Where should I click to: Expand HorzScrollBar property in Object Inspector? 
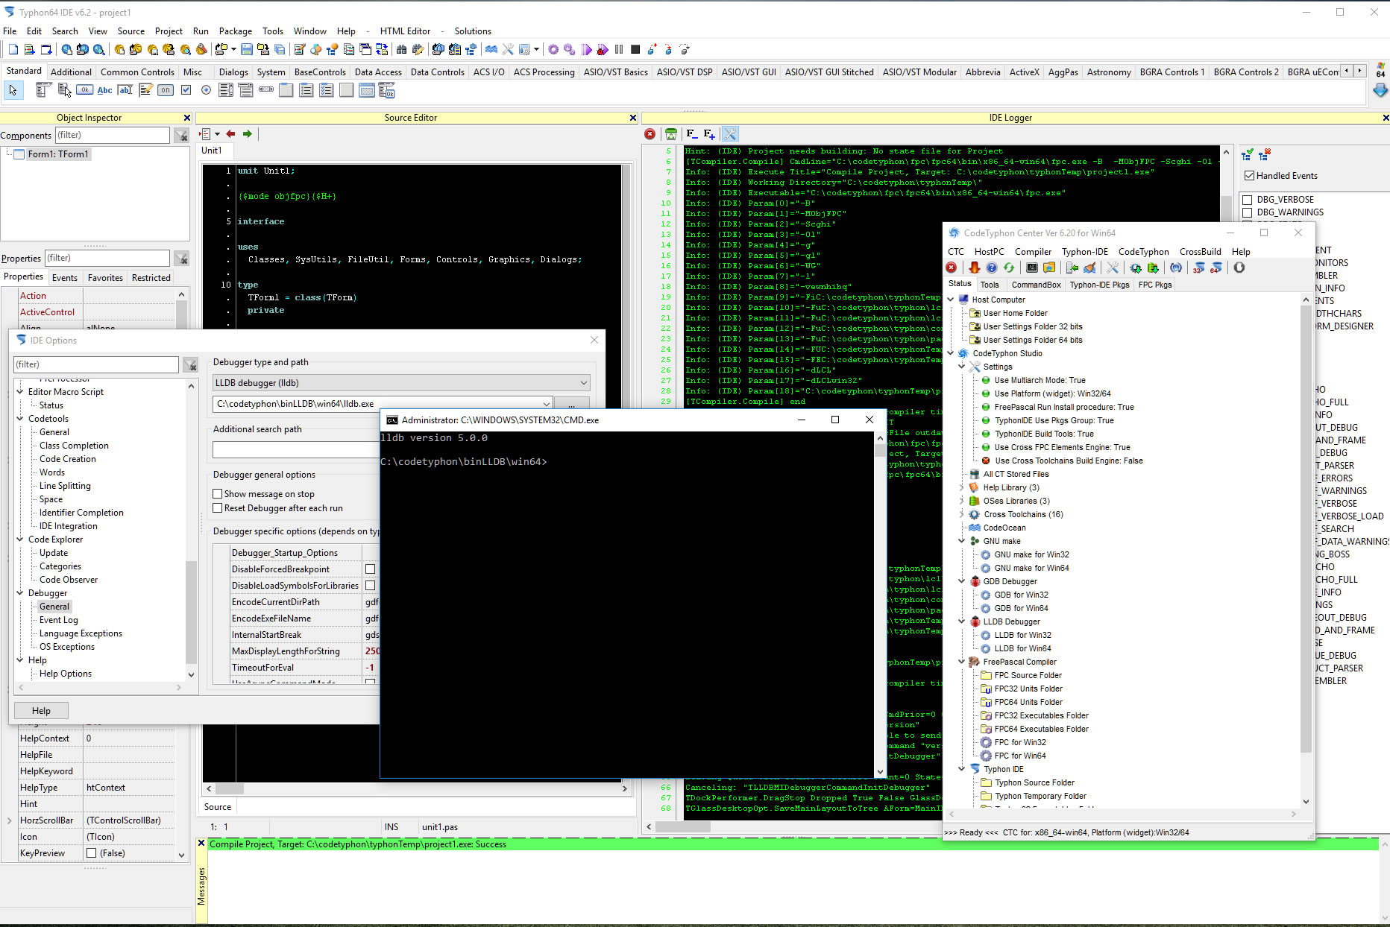tap(9, 820)
